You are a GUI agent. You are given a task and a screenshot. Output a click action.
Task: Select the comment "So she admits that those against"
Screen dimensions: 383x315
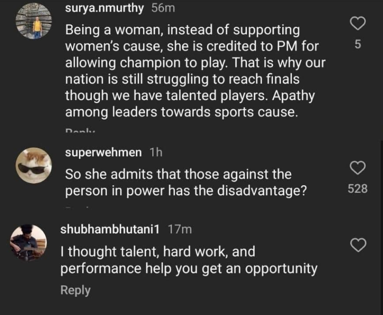(x=186, y=183)
